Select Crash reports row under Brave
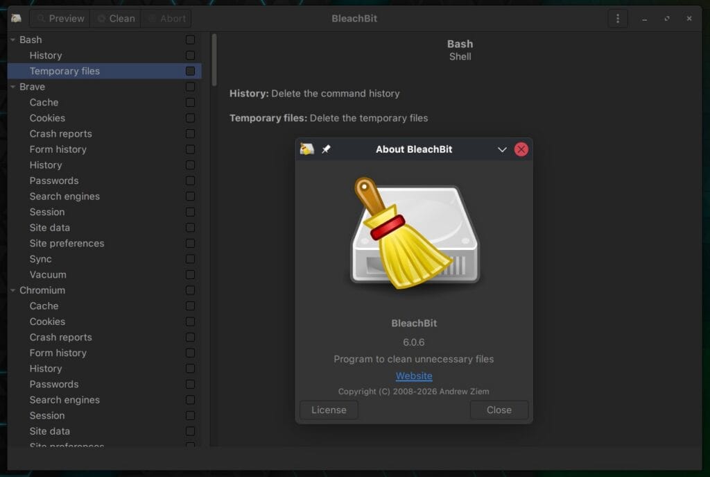 [x=105, y=134]
